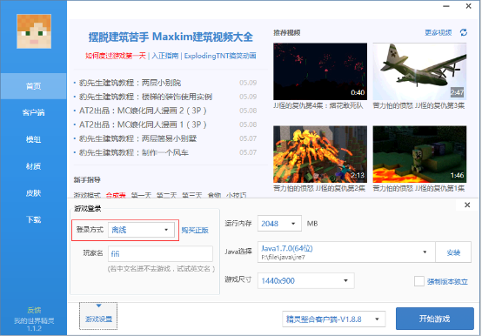
Task: Open the Maxkim建筑视频大全 headline
Action: point(171,37)
